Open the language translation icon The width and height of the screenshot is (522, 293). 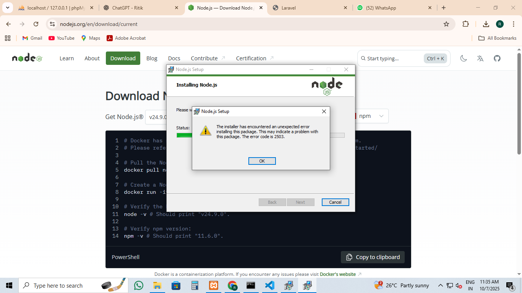[480, 58]
